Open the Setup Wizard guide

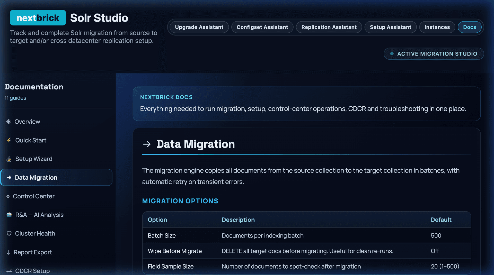(x=56, y=159)
